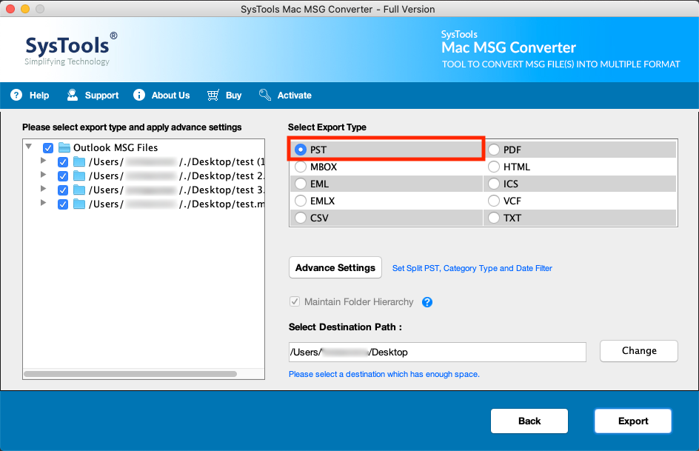Uncheck the Desktop/test (1 folder checkbox
This screenshot has width=699, height=451.
[x=63, y=162]
